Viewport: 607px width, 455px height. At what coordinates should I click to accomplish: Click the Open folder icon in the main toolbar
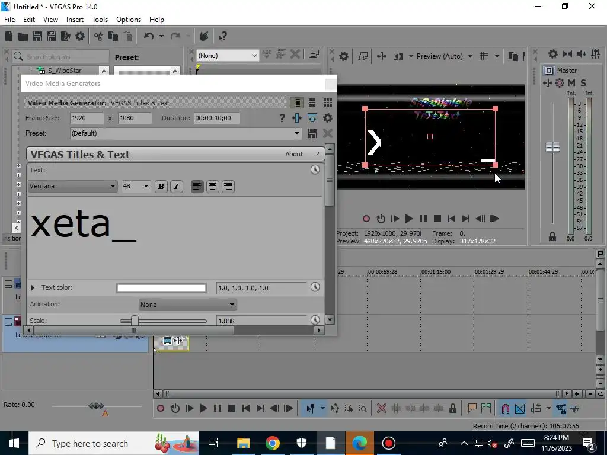click(x=23, y=36)
